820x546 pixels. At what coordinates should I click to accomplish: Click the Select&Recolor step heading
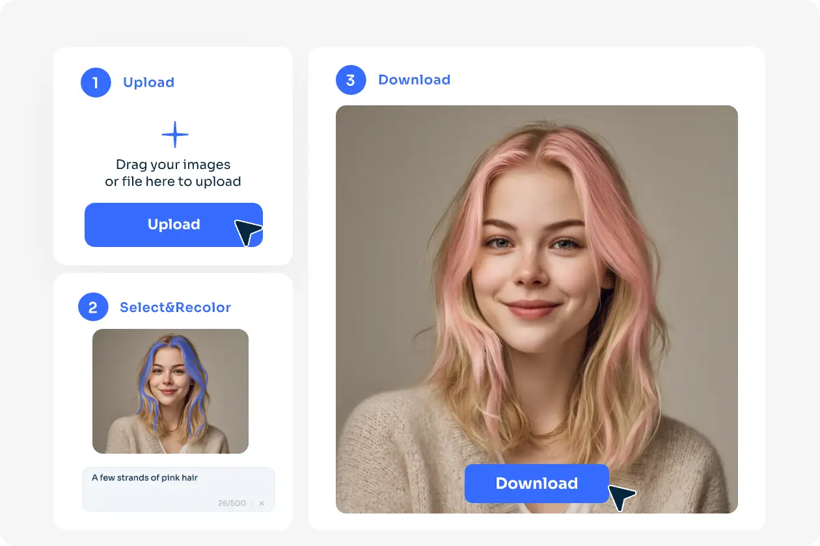(175, 307)
